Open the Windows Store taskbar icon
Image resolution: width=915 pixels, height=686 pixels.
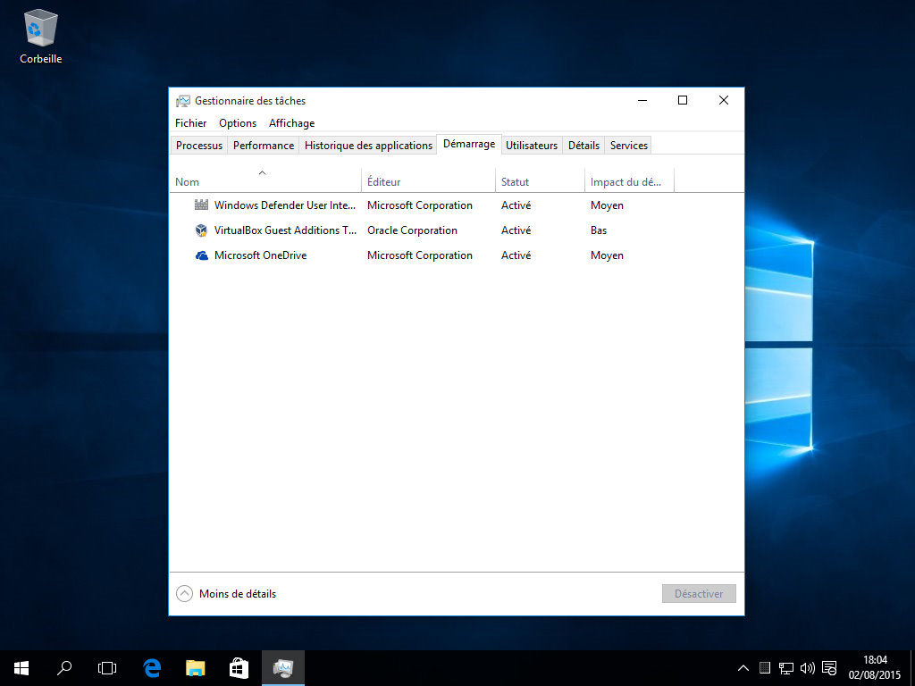[x=239, y=667]
